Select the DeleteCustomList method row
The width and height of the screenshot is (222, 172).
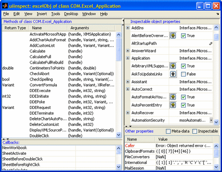[x=59, y=124]
